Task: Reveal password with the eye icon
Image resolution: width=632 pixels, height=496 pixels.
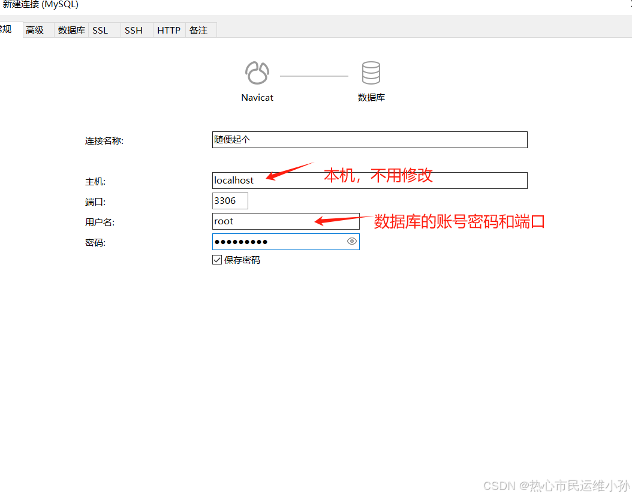Action: (x=352, y=242)
